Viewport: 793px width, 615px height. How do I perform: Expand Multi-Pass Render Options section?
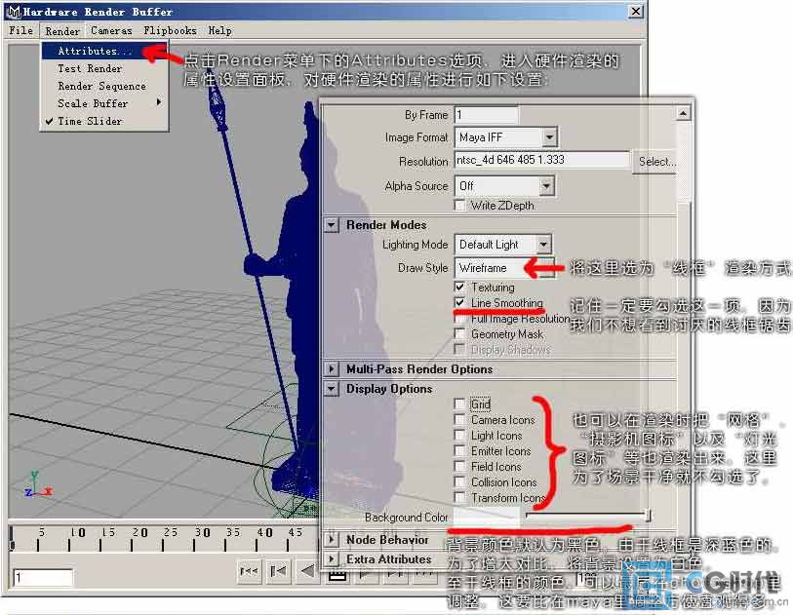[332, 368]
